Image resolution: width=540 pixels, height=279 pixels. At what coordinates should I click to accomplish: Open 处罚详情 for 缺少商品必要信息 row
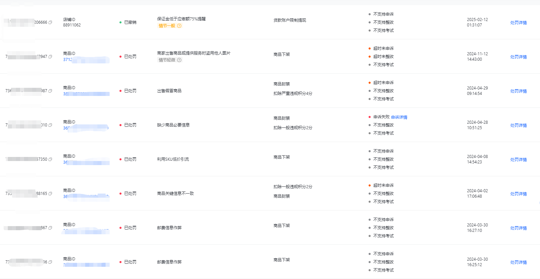518,125
